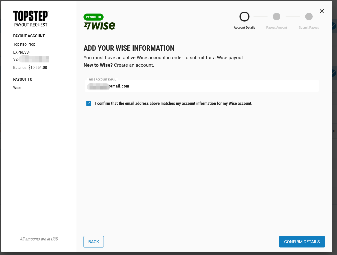Click the email confirmation statement text
This screenshot has width=337, height=255.
click(174, 103)
